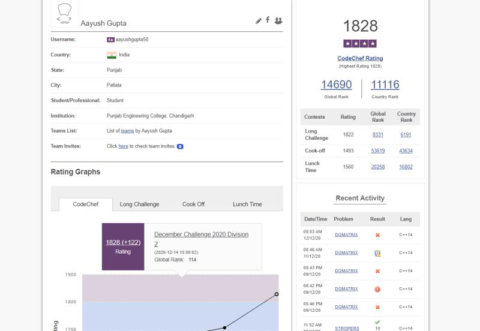The width and height of the screenshot is (480, 331).
Task: Click the blue team invites count badge
Action: pos(180,146)
